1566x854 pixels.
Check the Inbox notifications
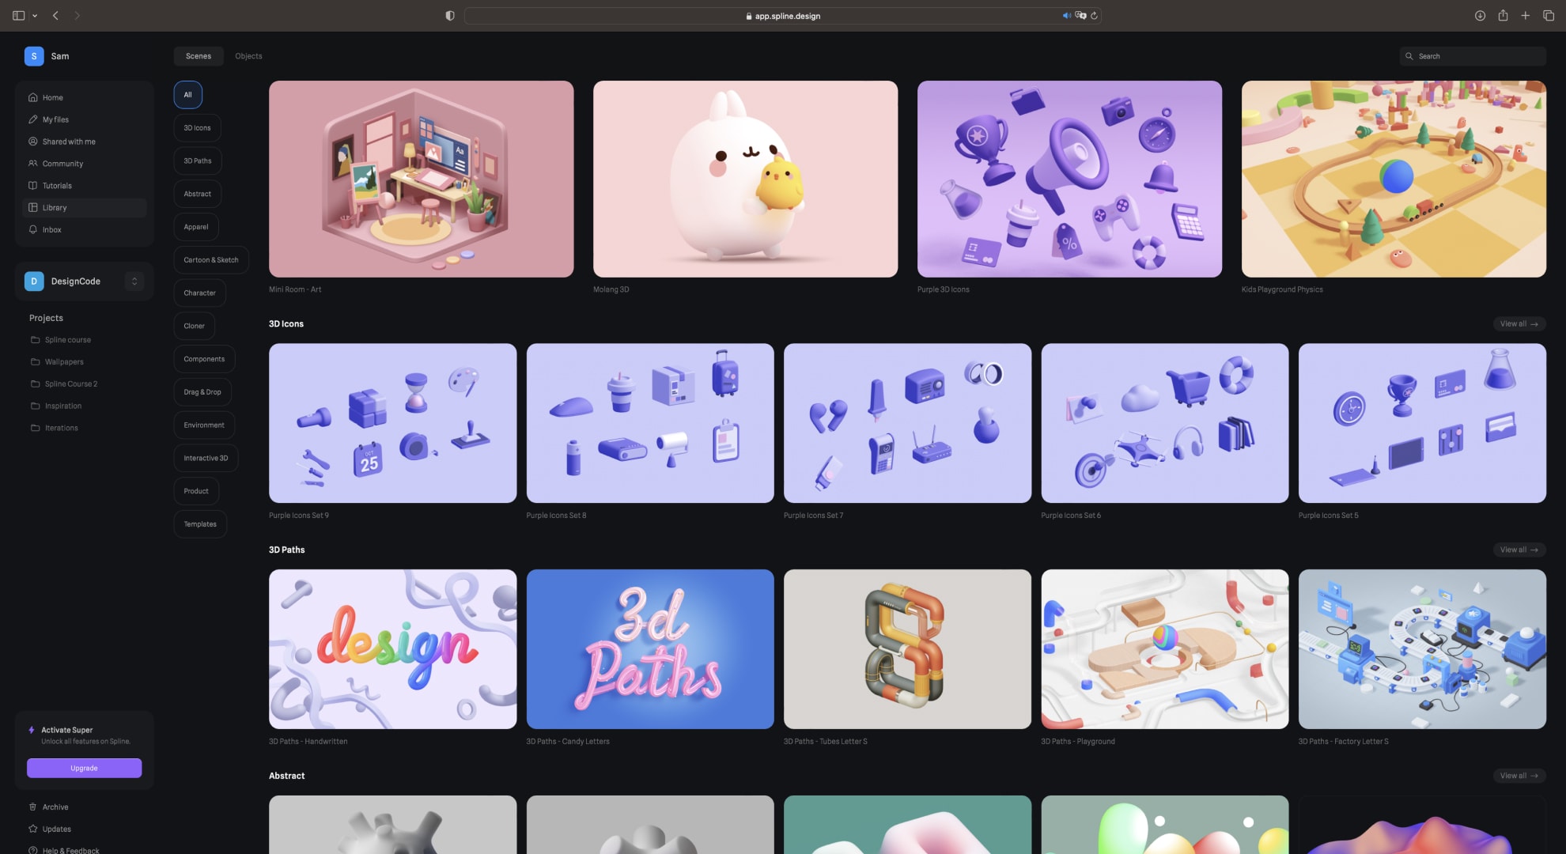[x=51, y=229]
